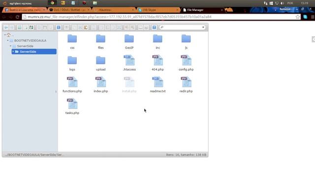This screenshot has height=177, width=315.
Task: Click the view mode toolbar icon
Action: click(140, 28)
